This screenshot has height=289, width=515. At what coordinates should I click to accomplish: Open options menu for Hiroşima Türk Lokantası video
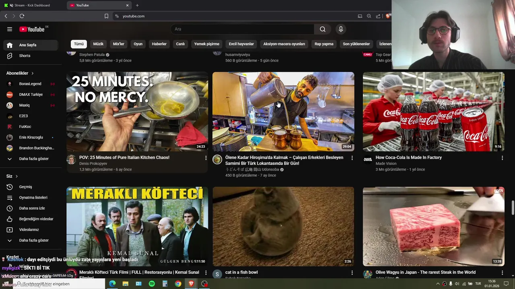point(352,158)
